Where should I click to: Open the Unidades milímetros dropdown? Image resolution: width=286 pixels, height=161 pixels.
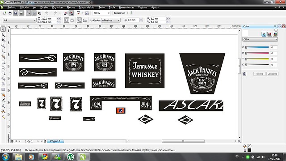coord(119,20)
